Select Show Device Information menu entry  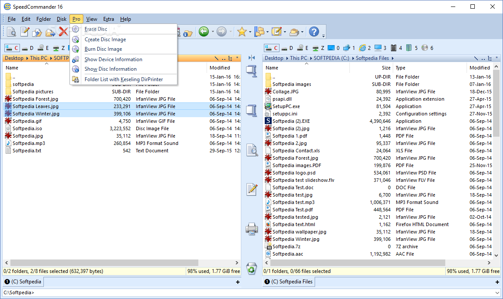pyautogui.click(x=113, y=59)
